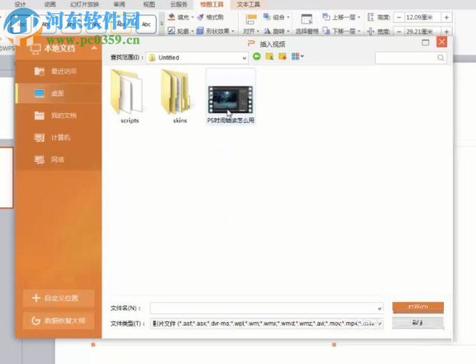Click the search box in dialog
Screen dimensions: 476x364
410,58
